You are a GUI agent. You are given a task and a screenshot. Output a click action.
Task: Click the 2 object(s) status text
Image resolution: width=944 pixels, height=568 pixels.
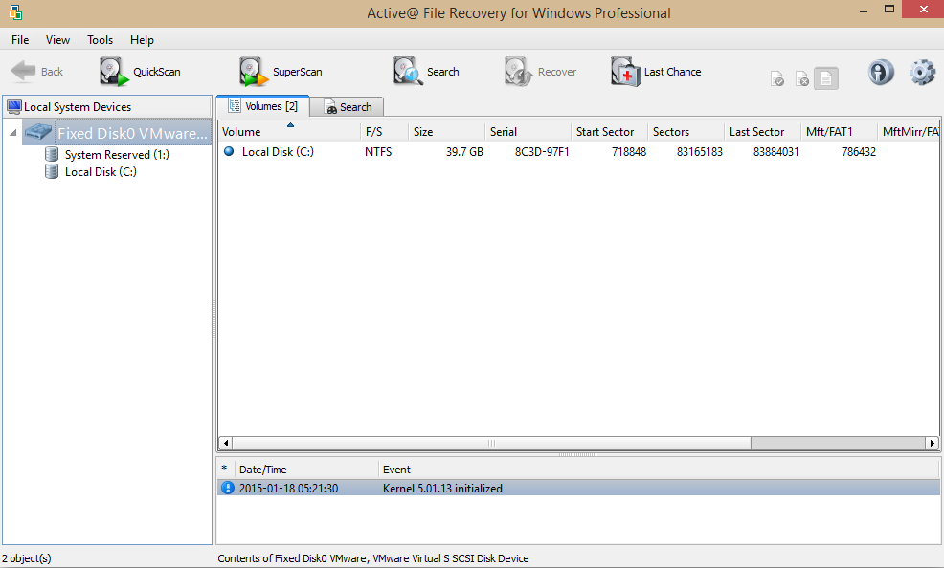pos(27,558)
